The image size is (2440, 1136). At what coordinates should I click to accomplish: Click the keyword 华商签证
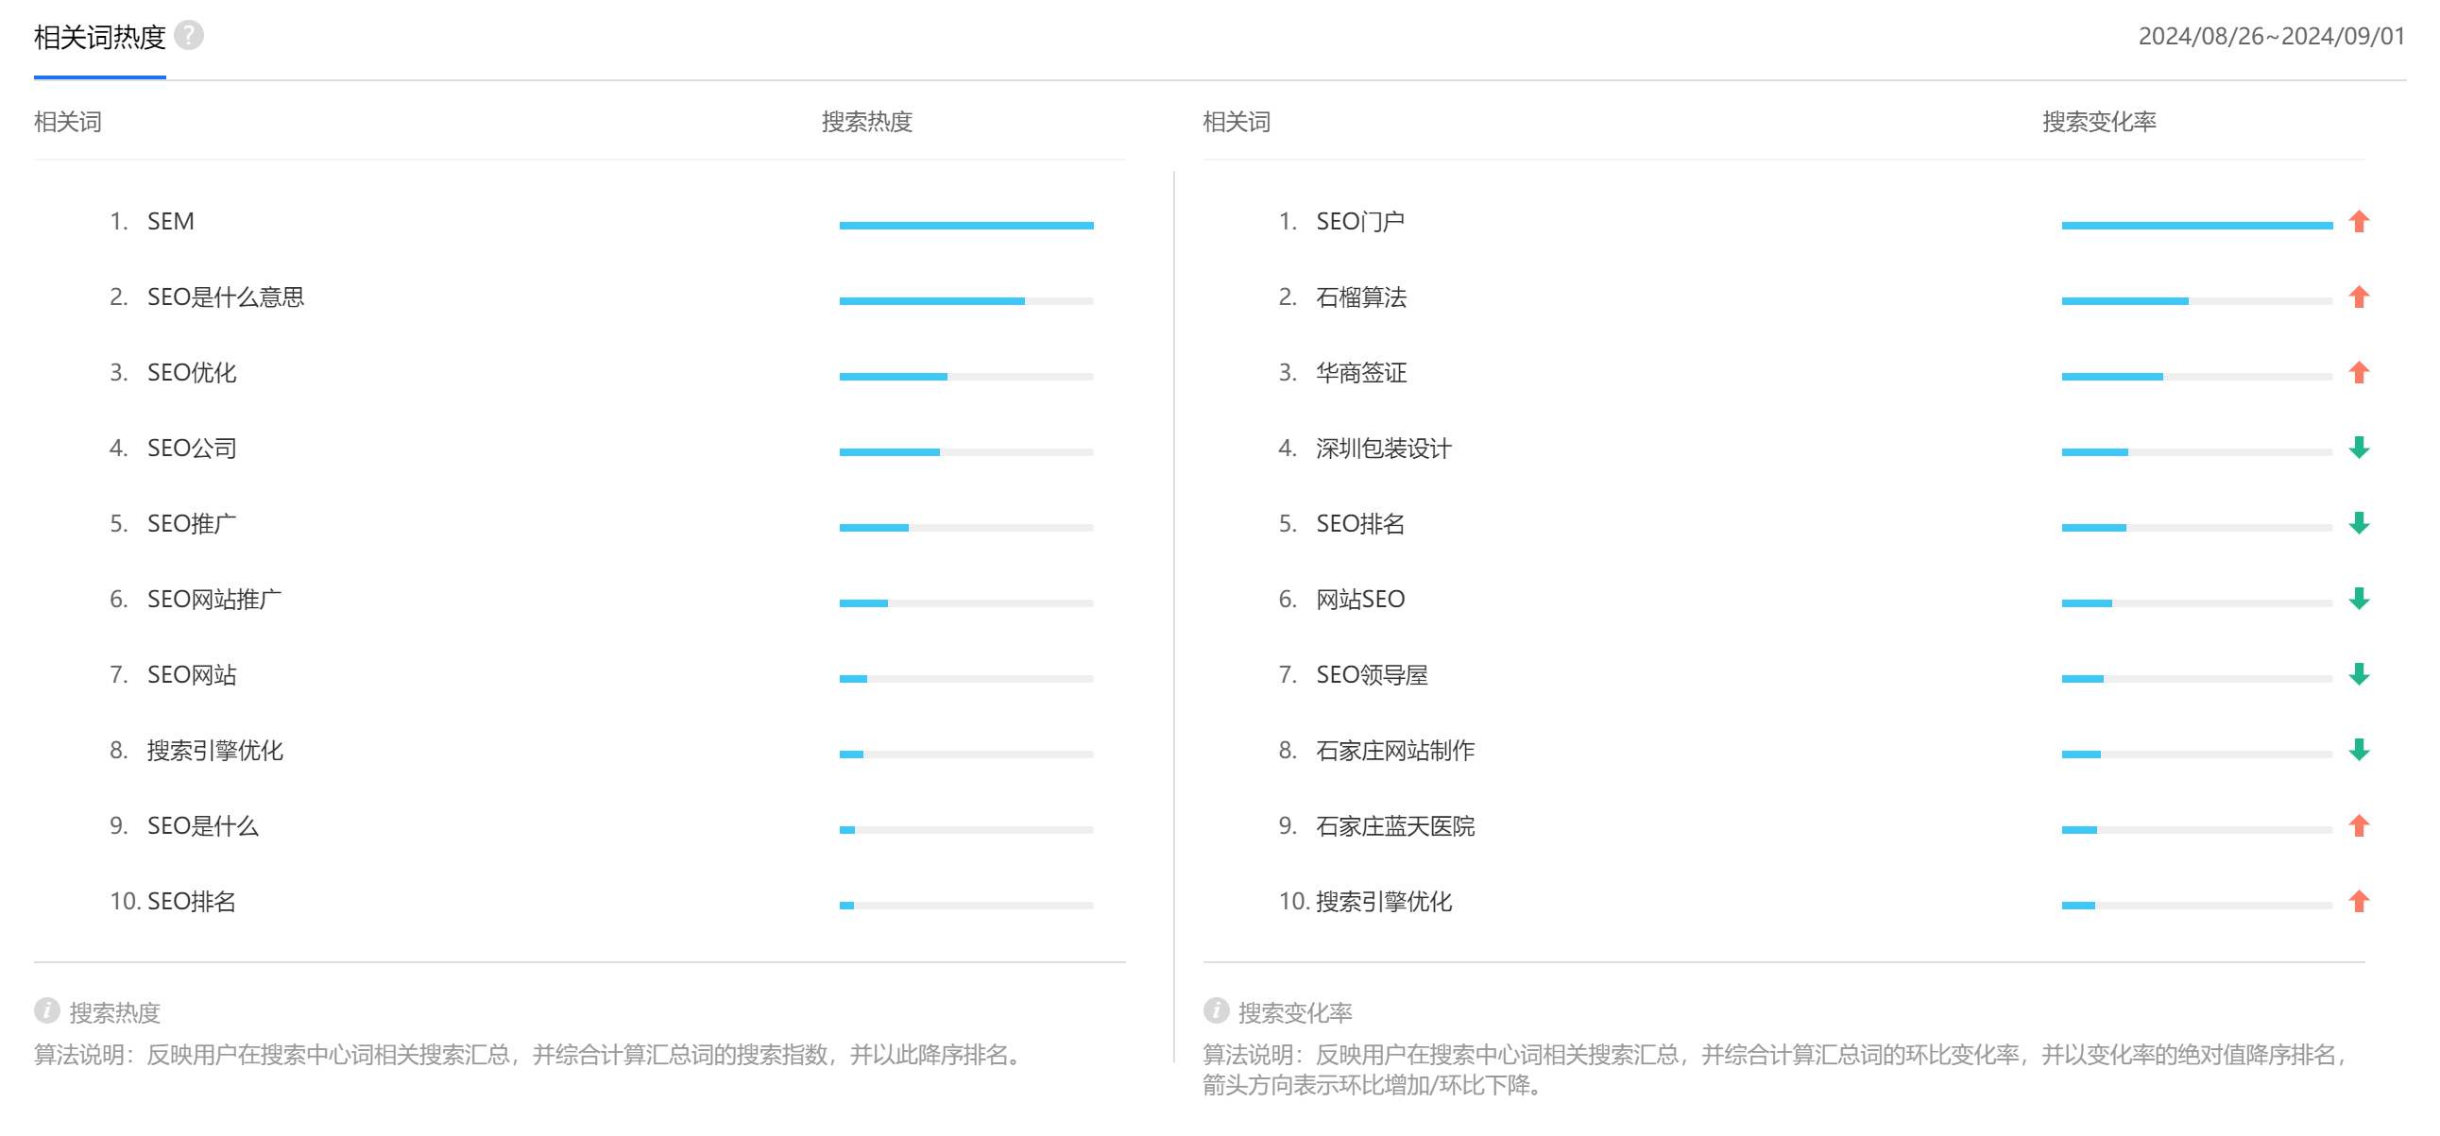pyautogui.click(x=1361, y=373)
